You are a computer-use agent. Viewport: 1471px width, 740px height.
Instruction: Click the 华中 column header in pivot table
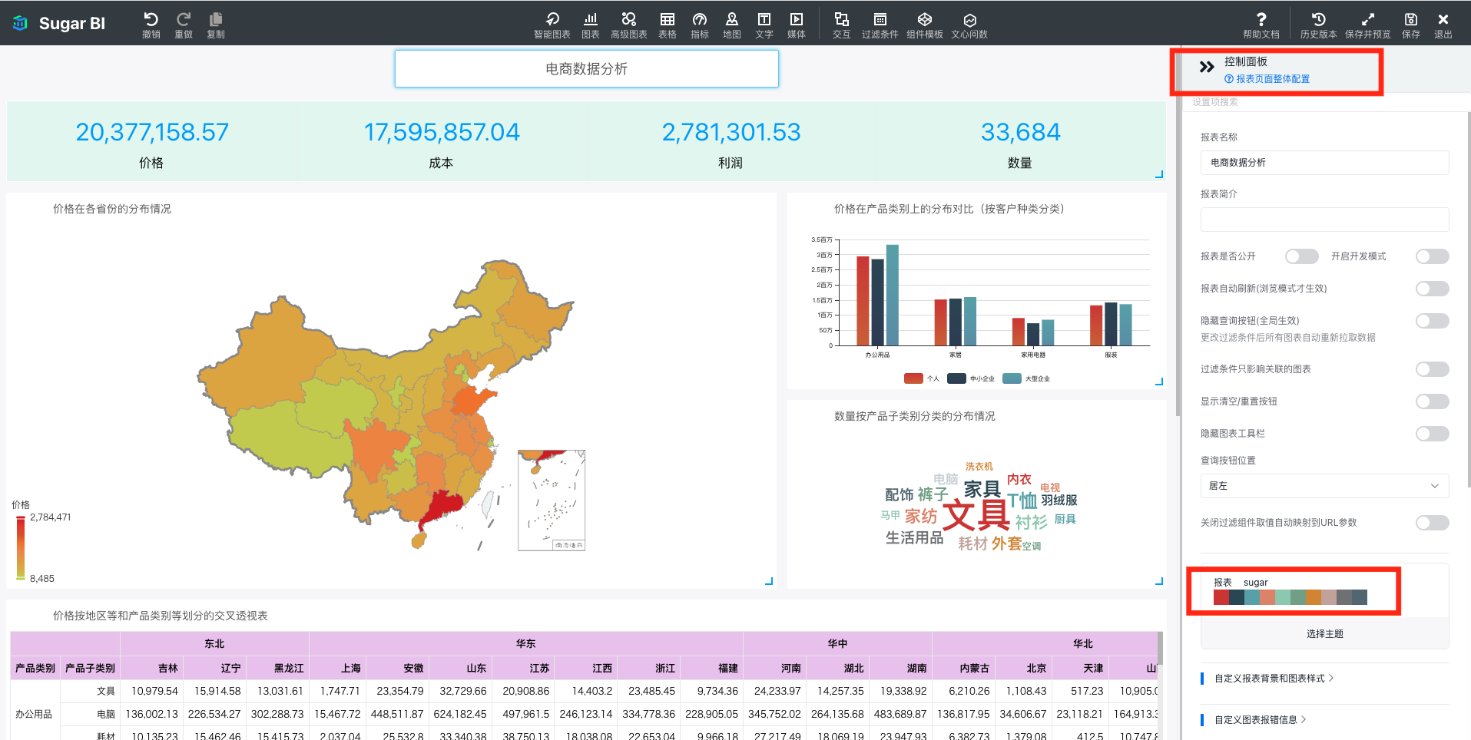[837, 644]
